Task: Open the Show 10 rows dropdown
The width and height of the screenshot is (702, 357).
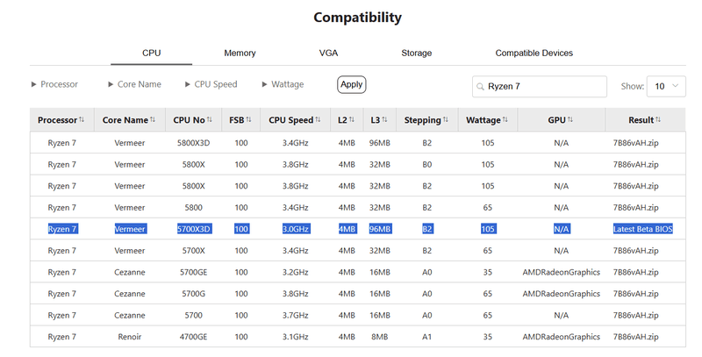Action: point(666,86)
